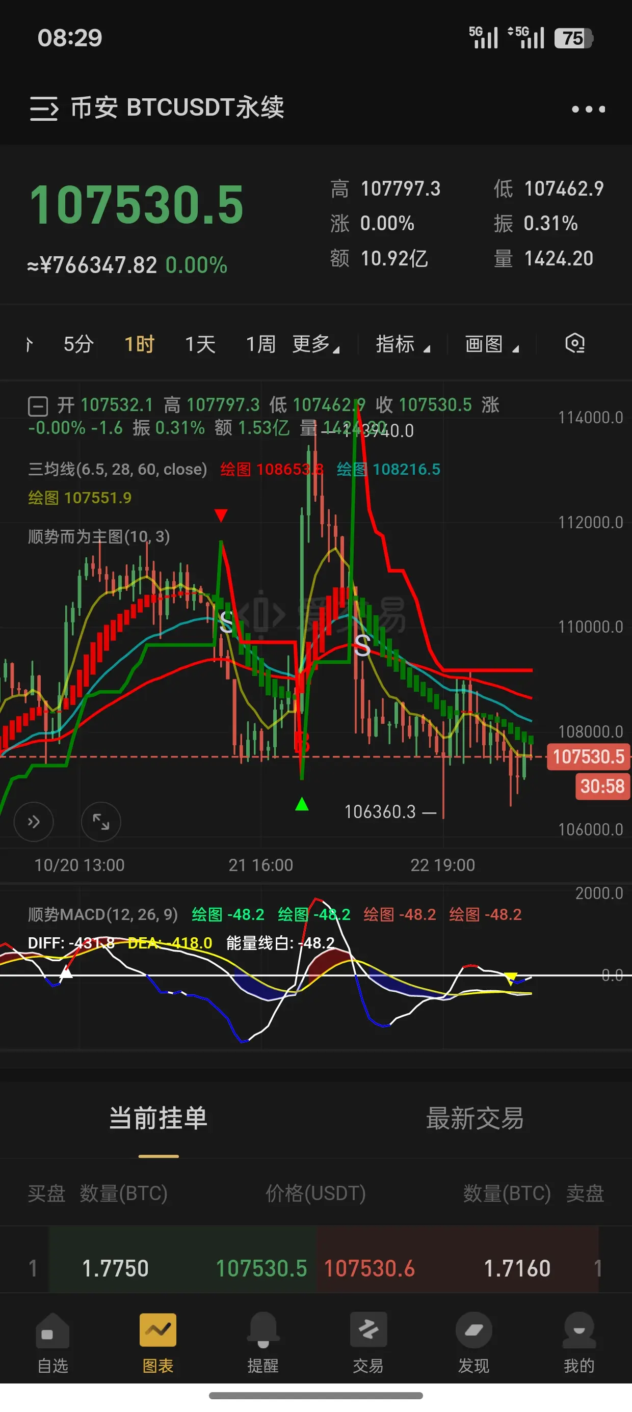The width and height of the screenshot is (632, 1412).
Task: Tap the low value 107462.9
Action: point(564,188)
